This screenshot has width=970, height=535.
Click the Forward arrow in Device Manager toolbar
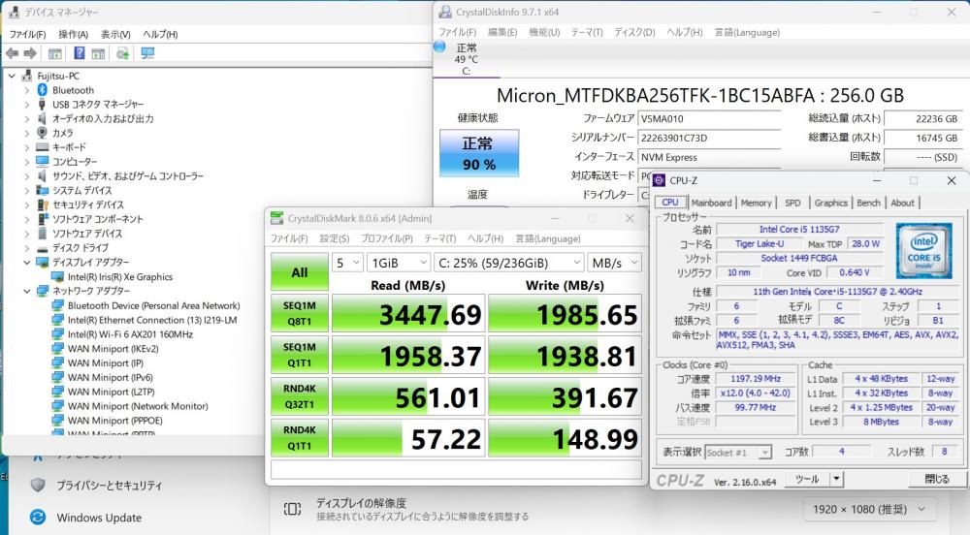[30, 53]
